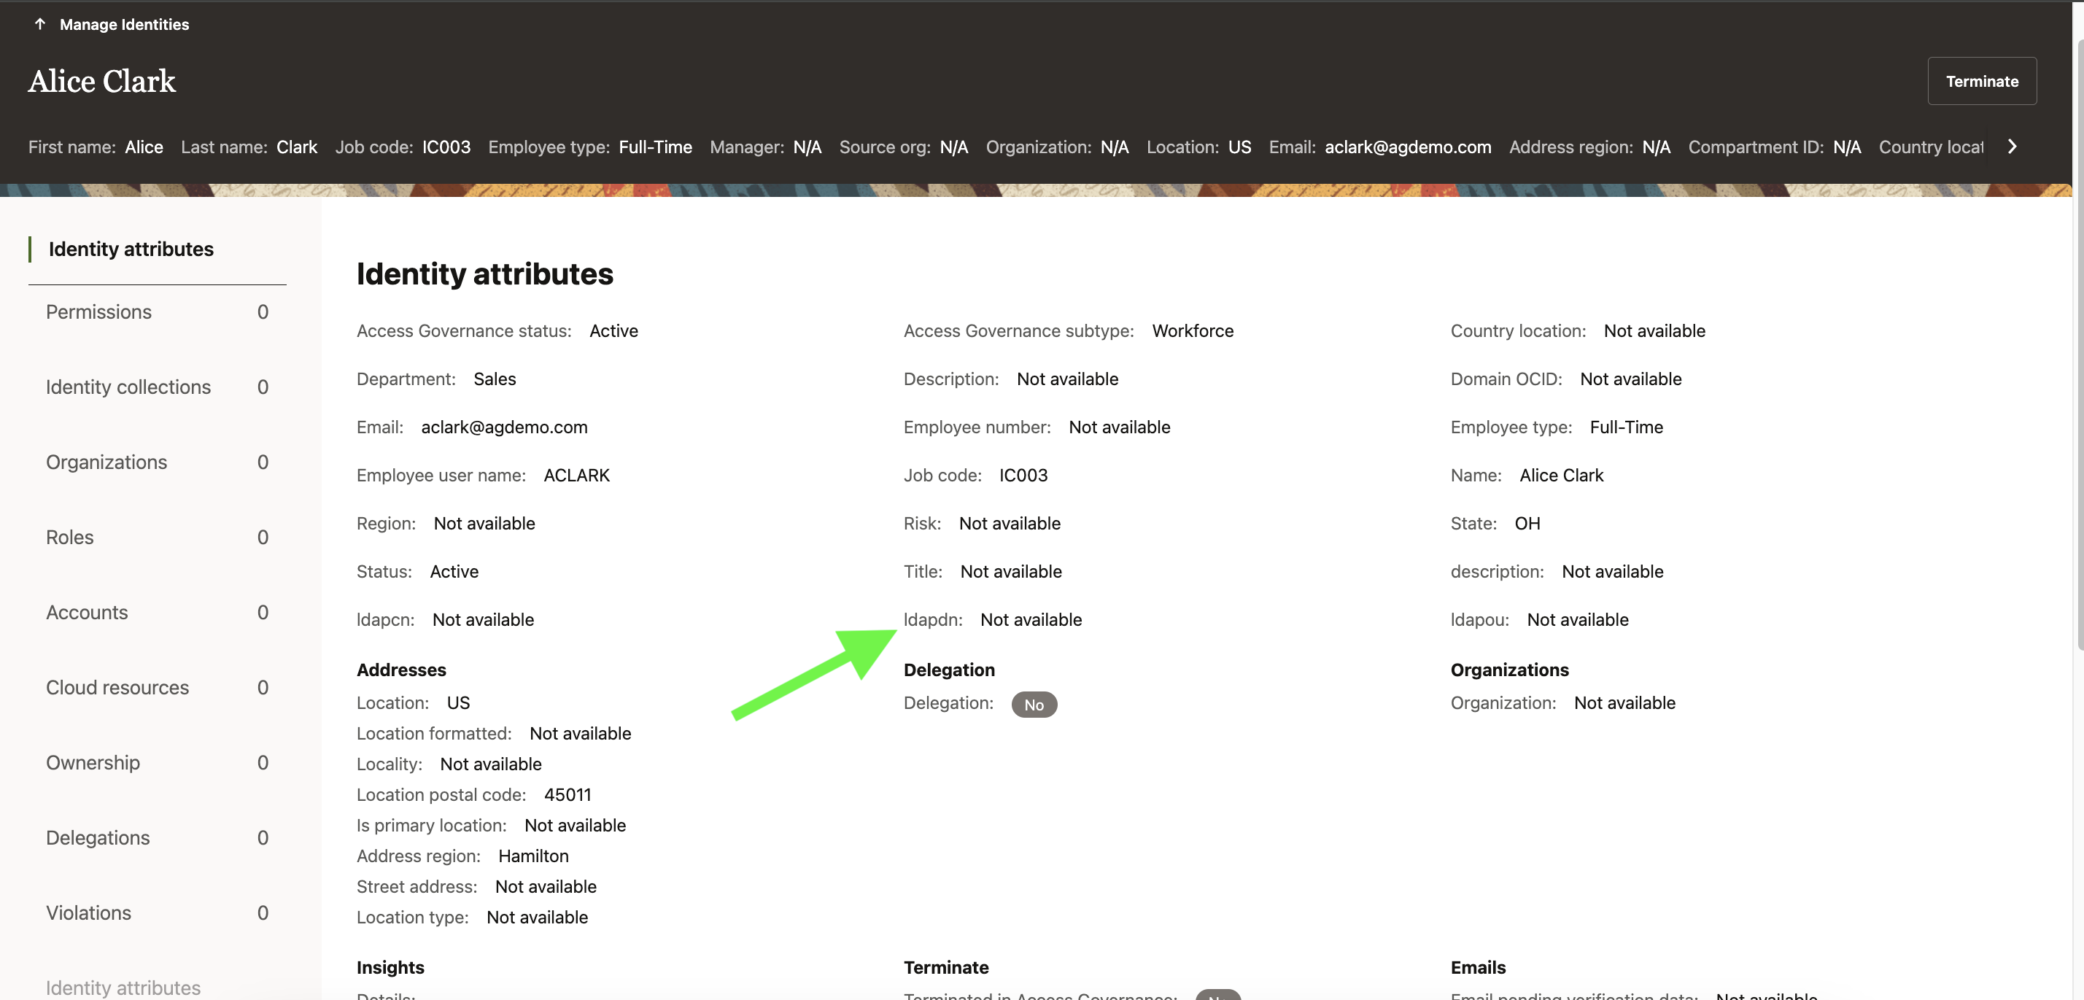This screenshot has width=2084, height=1000.
Task: Click the Delegation 'No' badge
Action: click(x=1033, y=704)
